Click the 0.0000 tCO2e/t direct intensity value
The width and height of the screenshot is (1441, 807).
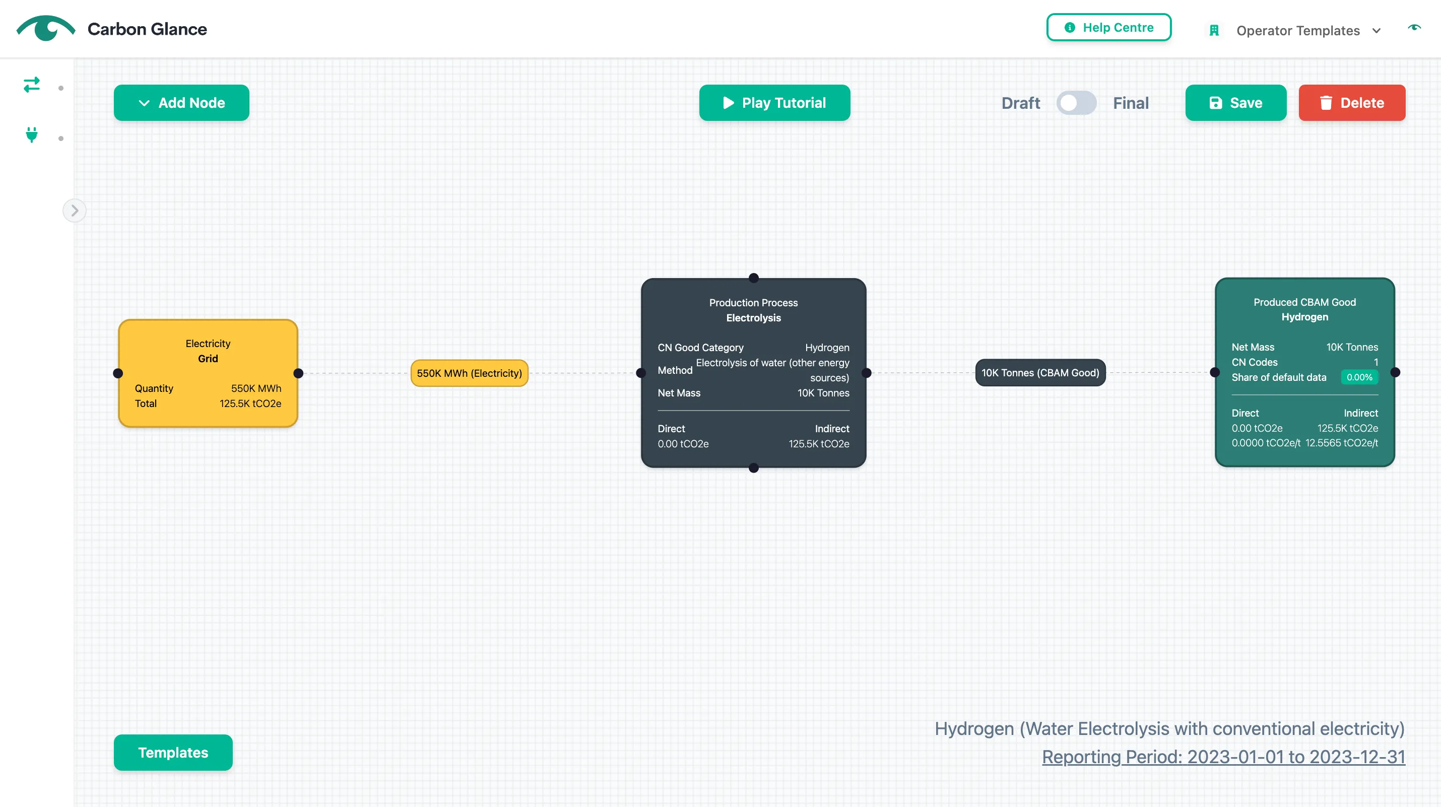[x=1266, y=443]
